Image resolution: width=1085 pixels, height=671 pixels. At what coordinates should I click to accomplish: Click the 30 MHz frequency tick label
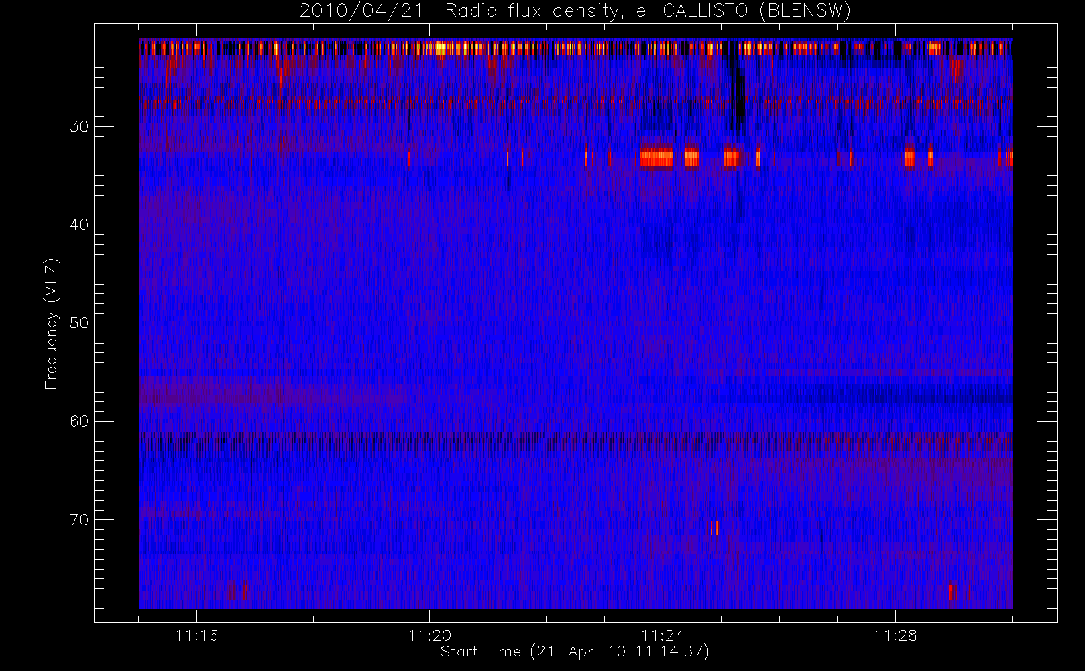(x=79, y=126)
